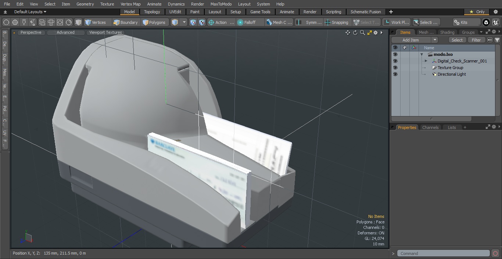502x259 pixels.
Task: Click the viewport move (pan) icon
Action: (348, 33)
